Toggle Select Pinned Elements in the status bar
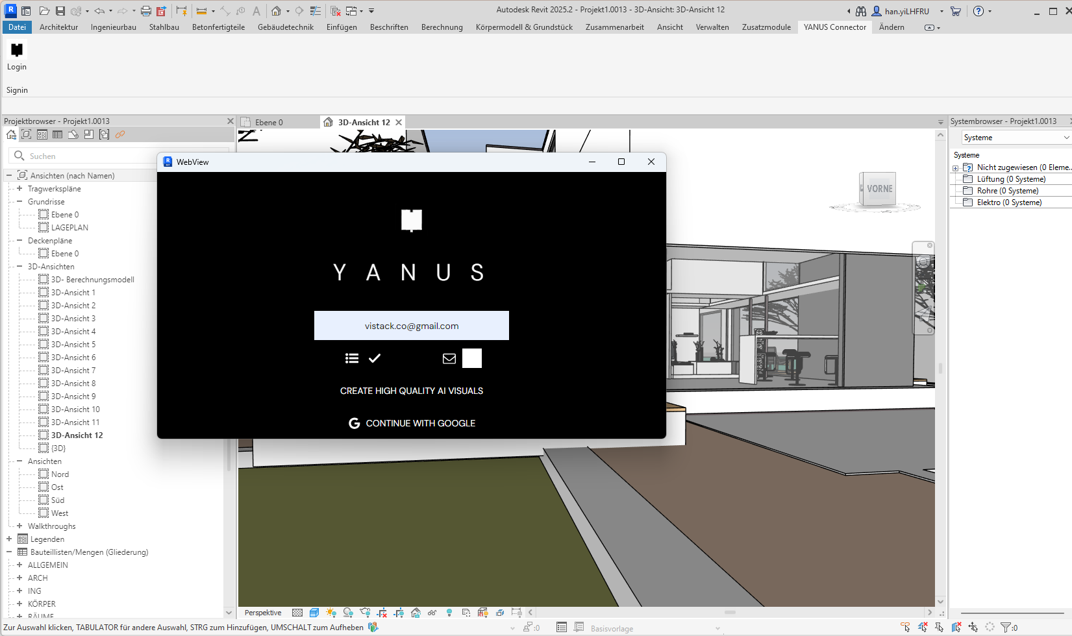The width and height of the screenshot is (1072, 636). 940,627
